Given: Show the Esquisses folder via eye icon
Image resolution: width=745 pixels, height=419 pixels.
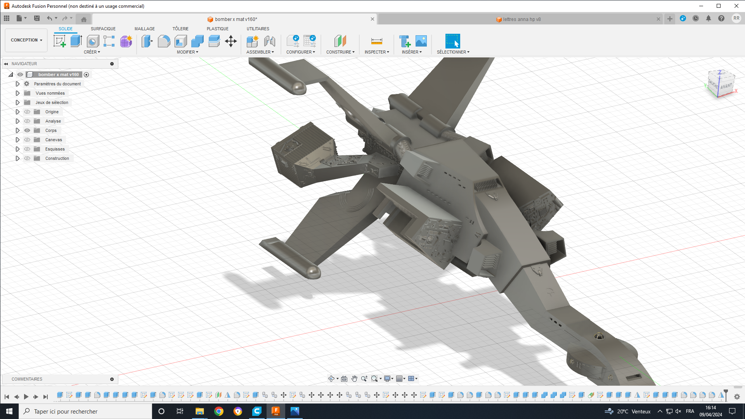Looking at the screenshot, I should pos(27,149).
